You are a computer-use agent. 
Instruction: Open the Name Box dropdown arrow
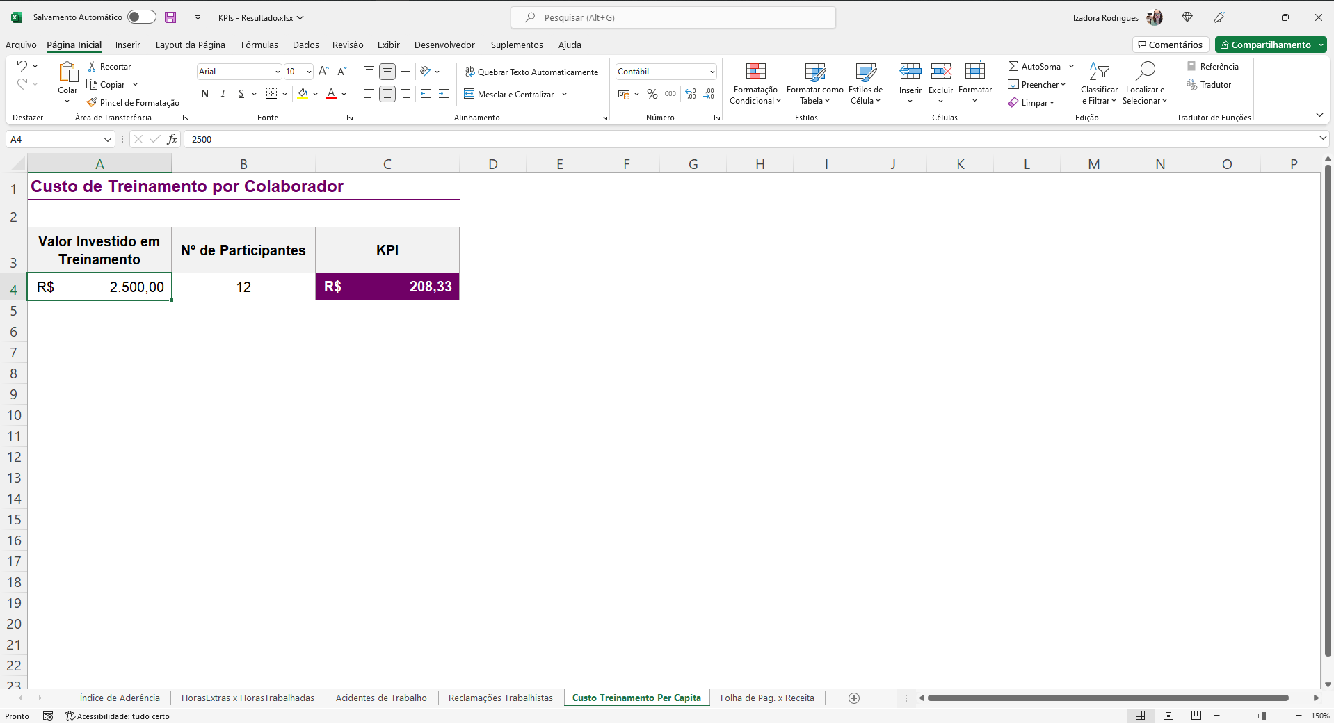(x=108, y=139)
